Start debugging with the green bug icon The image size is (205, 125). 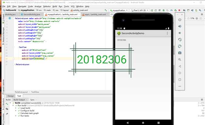pos(163,10)
